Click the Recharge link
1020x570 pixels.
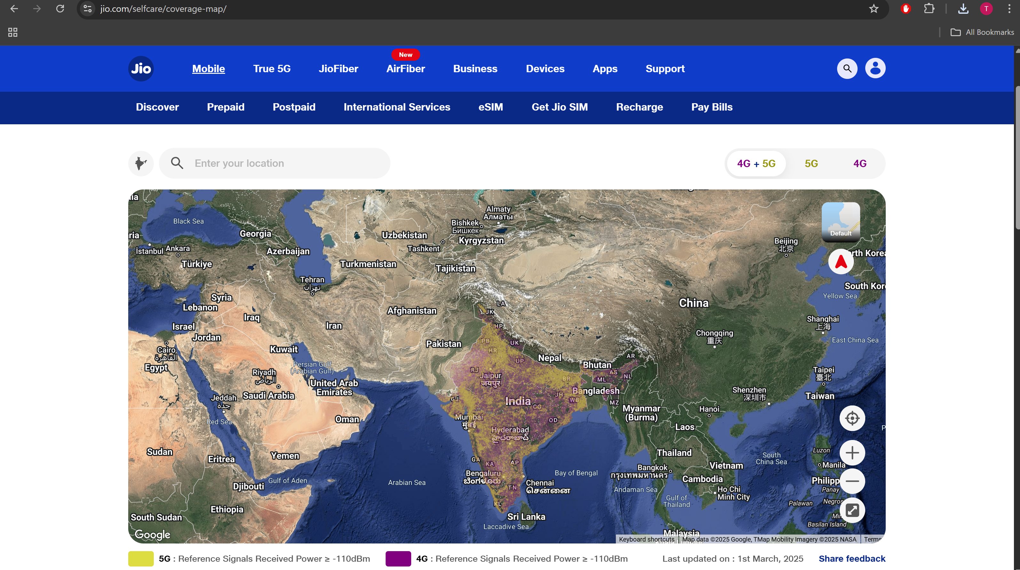(639, 107)
